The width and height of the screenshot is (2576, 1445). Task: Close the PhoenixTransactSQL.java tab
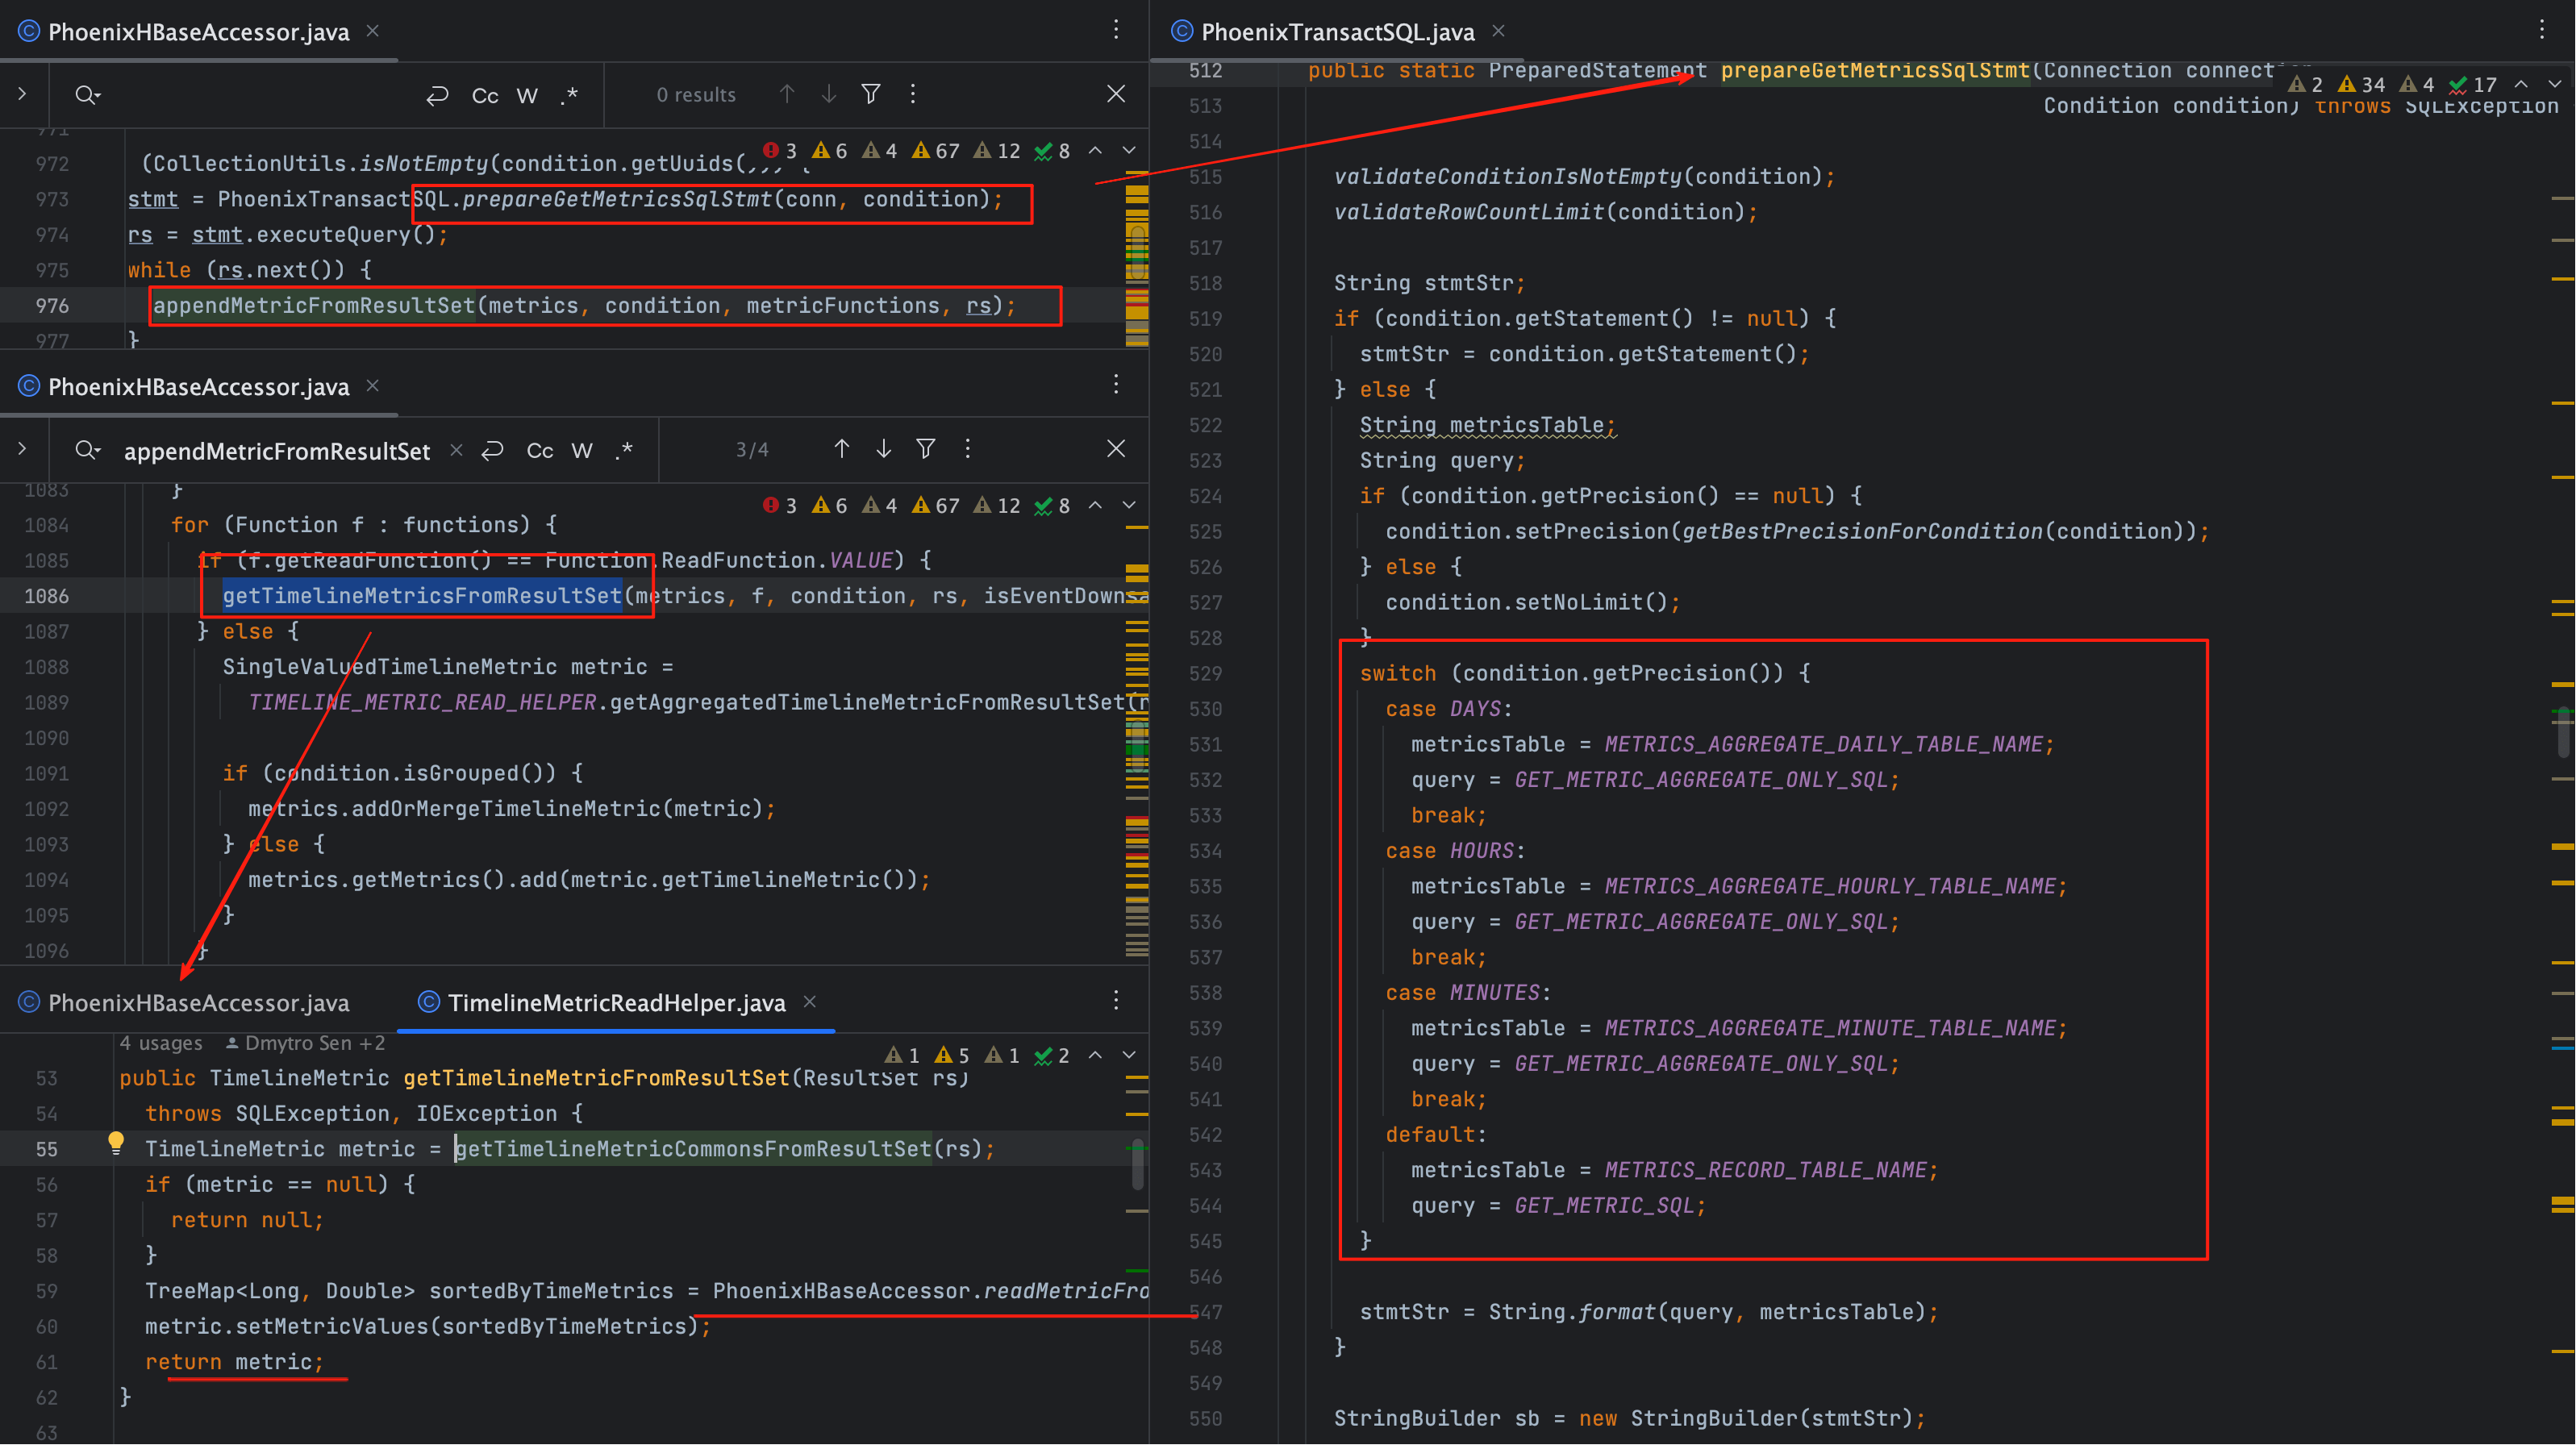click(1498, 31)
